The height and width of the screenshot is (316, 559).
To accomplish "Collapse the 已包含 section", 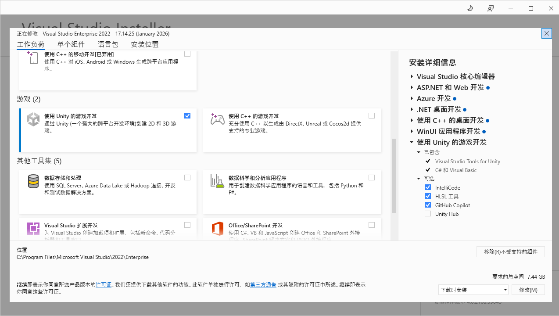I will tap(419, 152).
